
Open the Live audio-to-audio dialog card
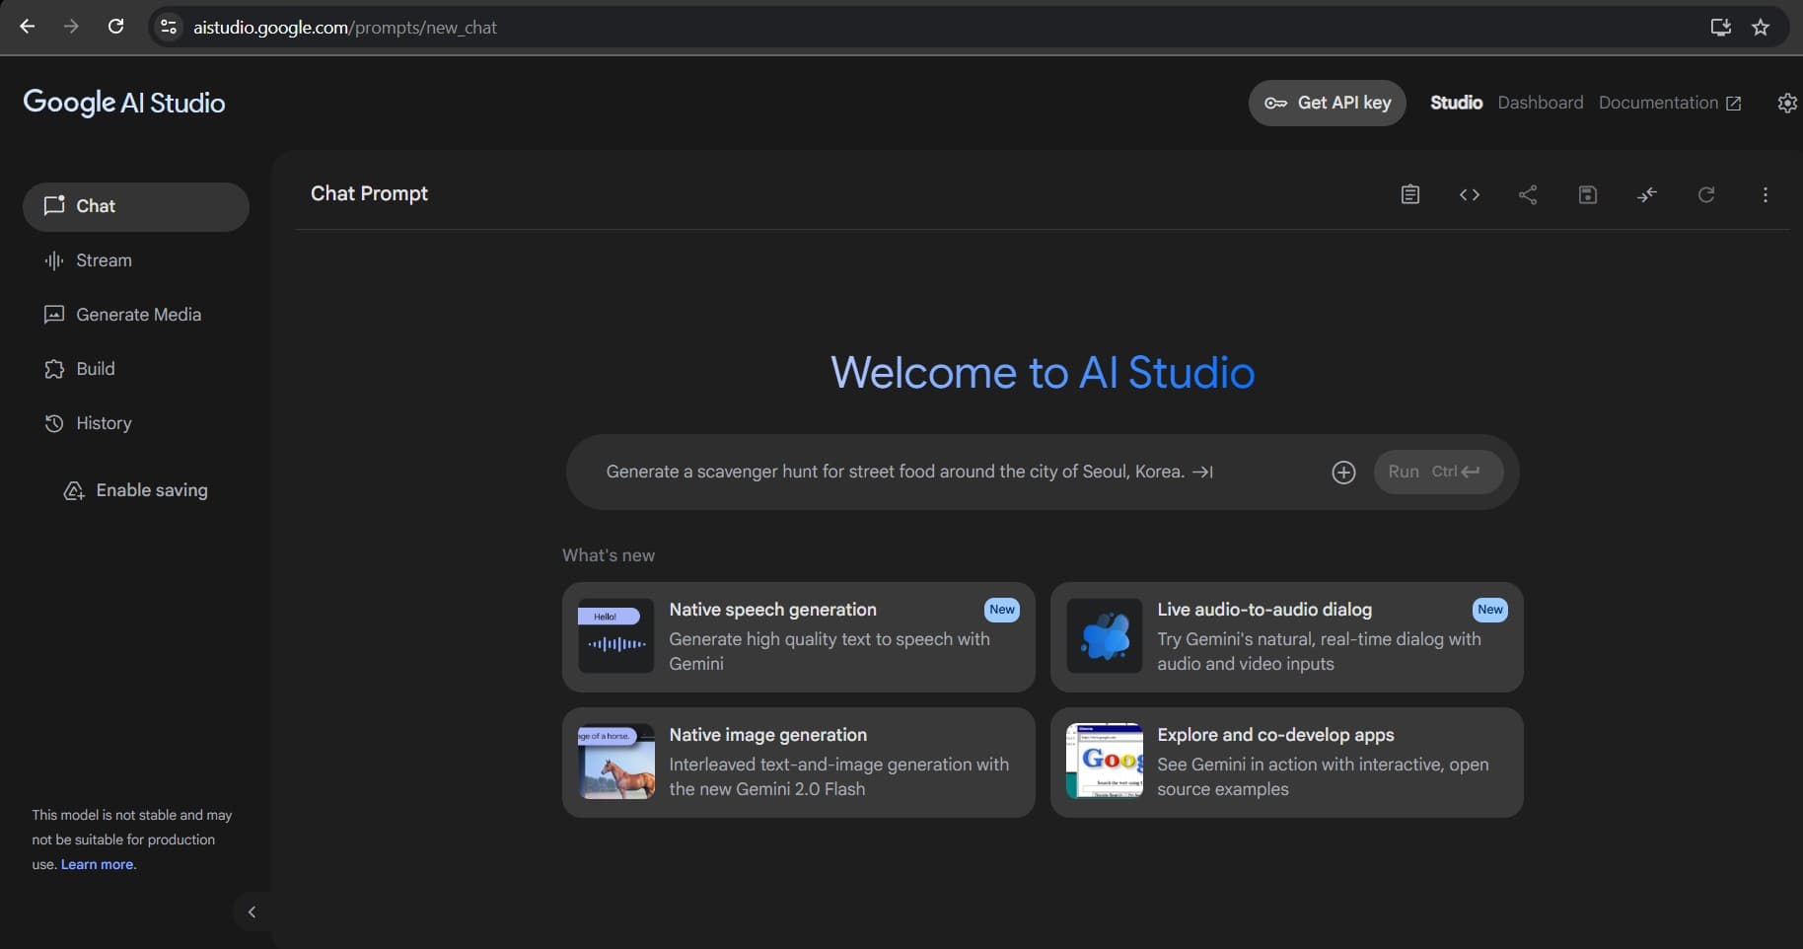tap(1286, 636)
